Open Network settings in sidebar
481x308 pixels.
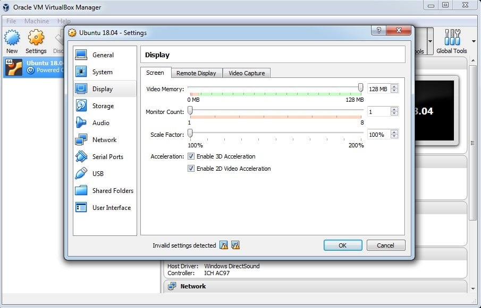tap(104, 140)
